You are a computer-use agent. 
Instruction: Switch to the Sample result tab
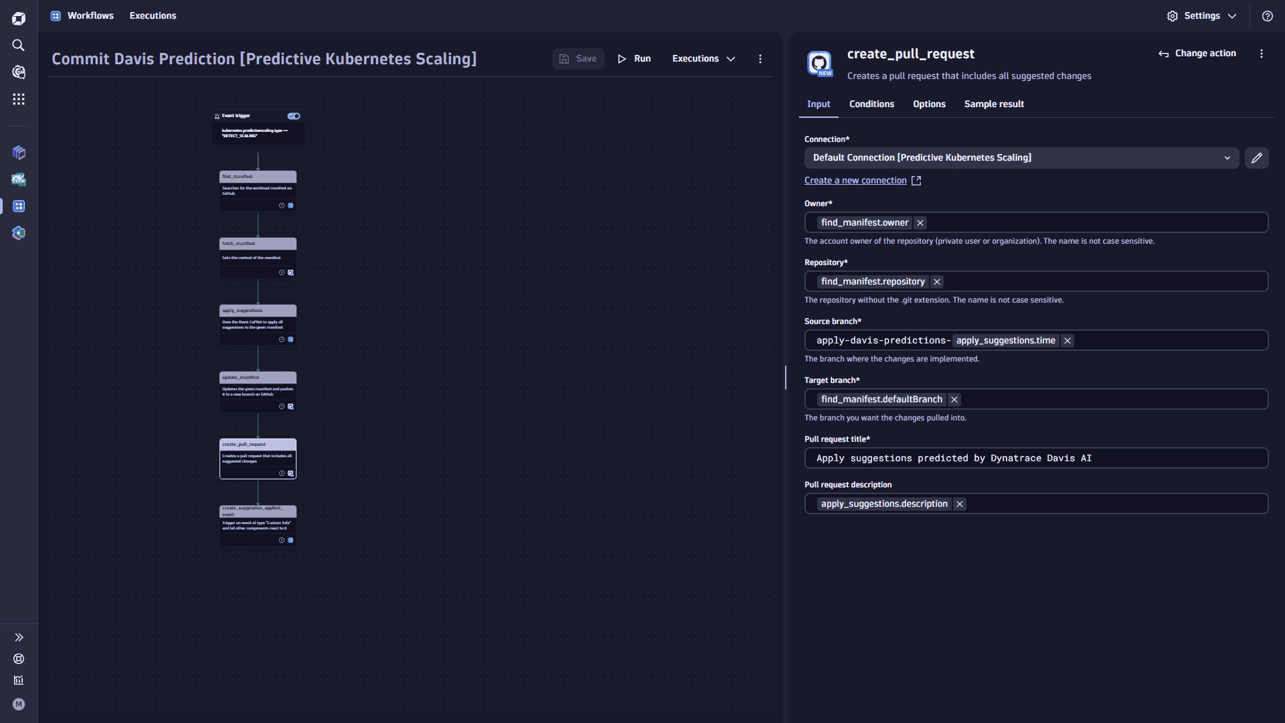pos(994,104)
